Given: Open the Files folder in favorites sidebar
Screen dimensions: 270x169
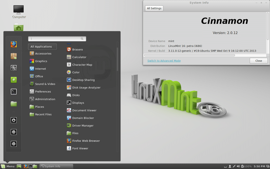Looking at the screenshot, I should pyautogui.click(x=13, y=104).
